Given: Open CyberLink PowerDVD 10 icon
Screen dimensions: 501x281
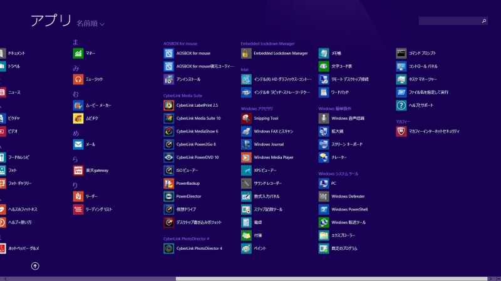Looking at the screenshot, I should coord(168,157).
